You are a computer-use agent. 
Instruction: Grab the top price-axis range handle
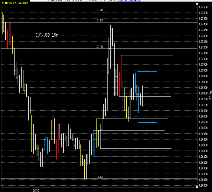[x=197, y=4]
